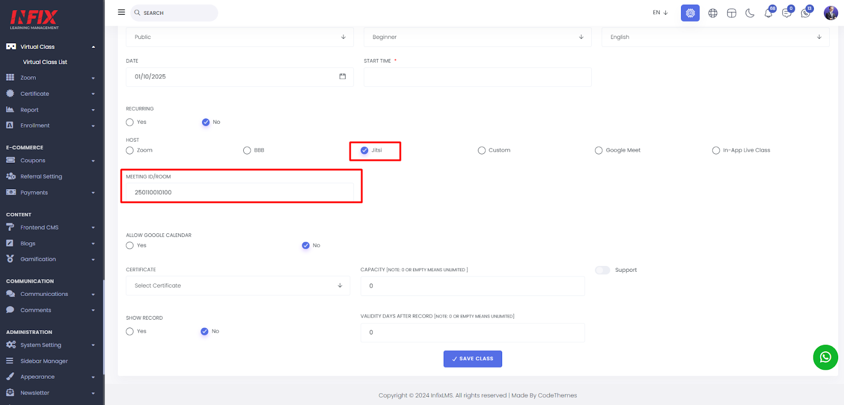Open the header WhatsApp icon with badge 13

805,13
